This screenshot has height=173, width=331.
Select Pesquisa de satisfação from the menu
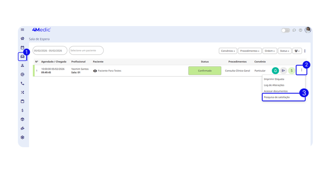pos(277,97)
